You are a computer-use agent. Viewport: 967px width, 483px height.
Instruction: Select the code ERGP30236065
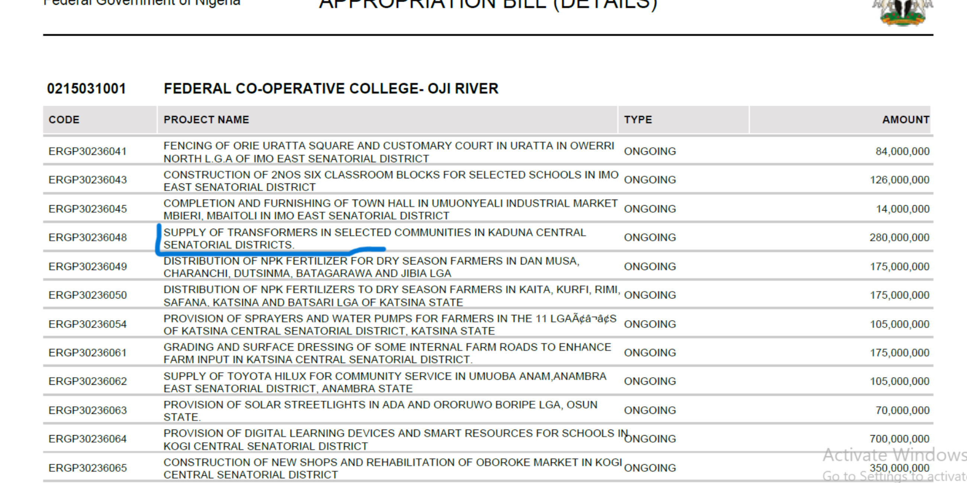tap(88, 468)
